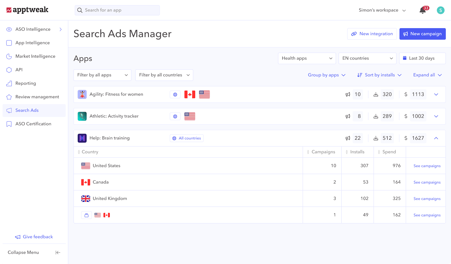Click the globe toggle on Athletic row
451x264 pixels.
[x=175, y=116]
